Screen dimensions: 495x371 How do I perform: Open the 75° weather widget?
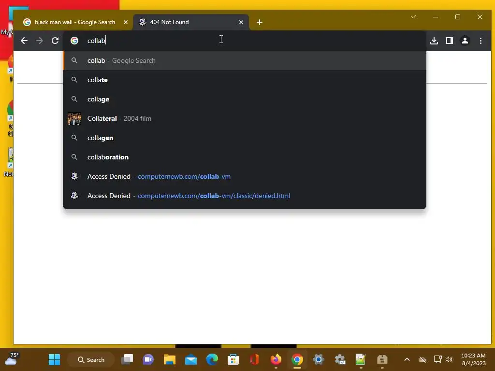(x=12, y=359)
